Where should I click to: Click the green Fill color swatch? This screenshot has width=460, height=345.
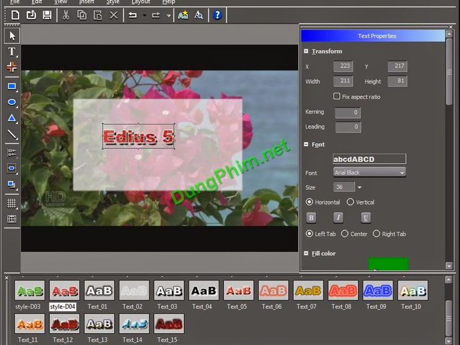pos(388,263)
